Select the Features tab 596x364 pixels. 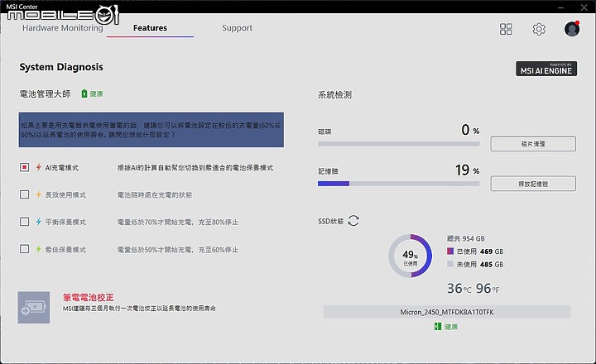click(x=150, y=28)
